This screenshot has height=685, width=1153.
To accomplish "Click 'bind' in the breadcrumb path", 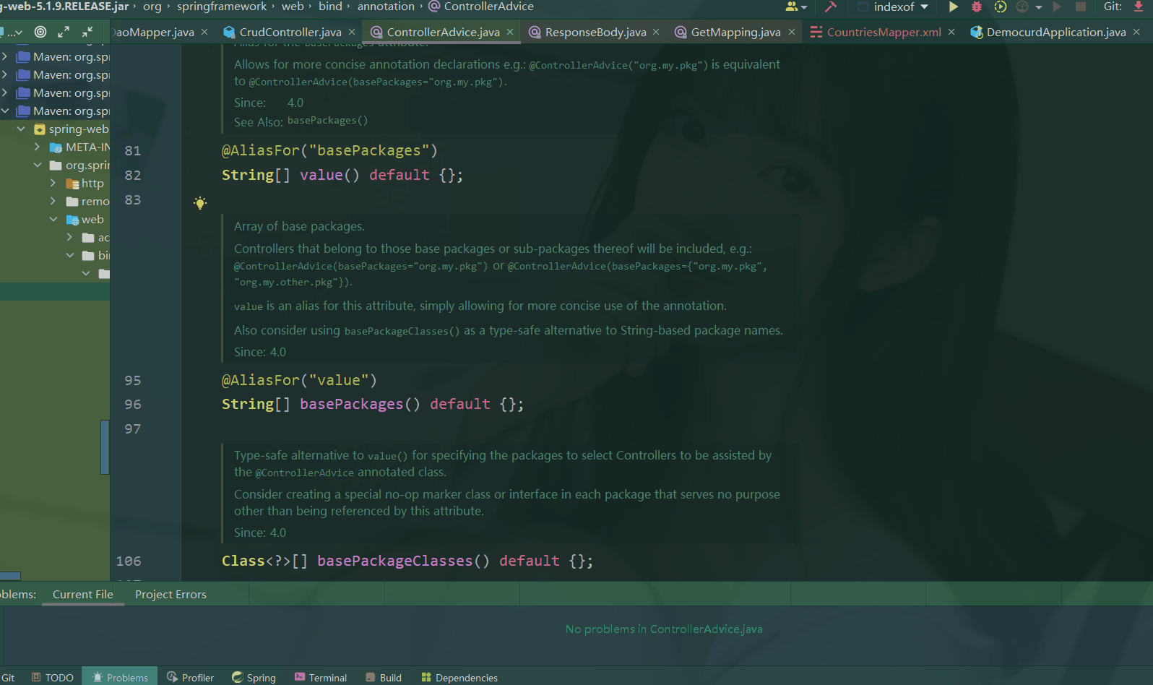I will click(330, 7).
